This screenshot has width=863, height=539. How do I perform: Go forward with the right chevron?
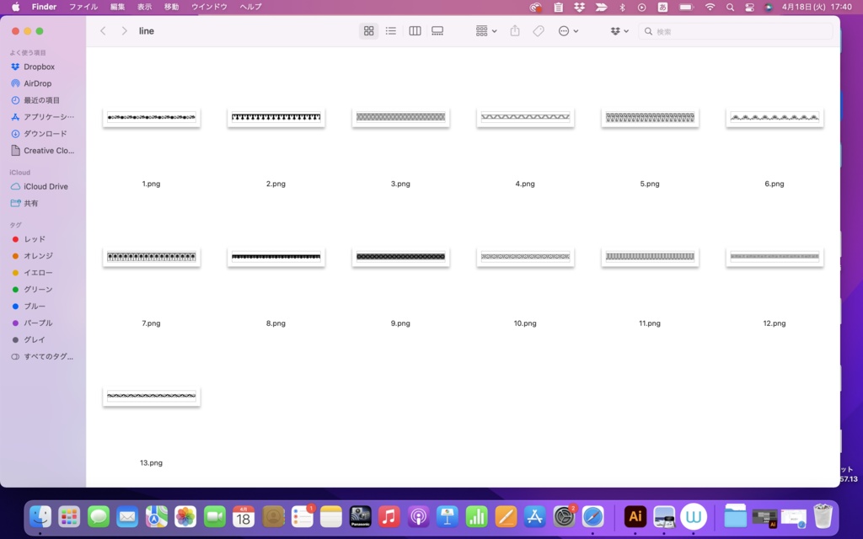125,31
